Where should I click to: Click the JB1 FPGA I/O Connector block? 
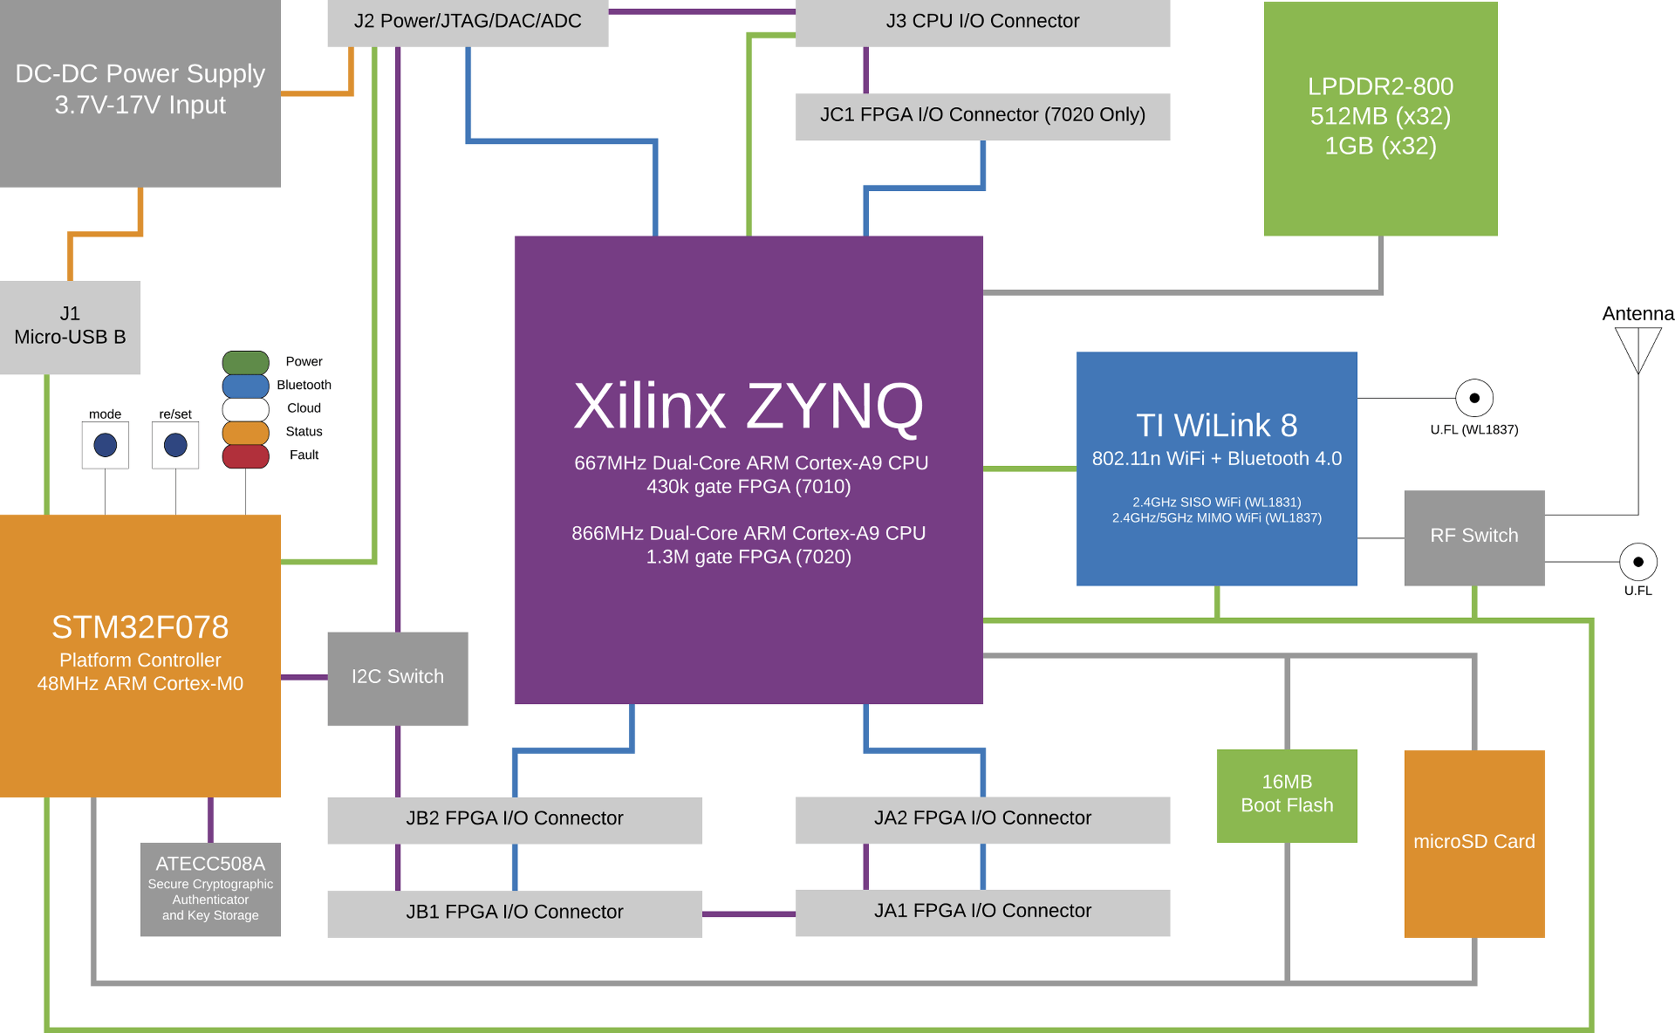pos(515,913)
